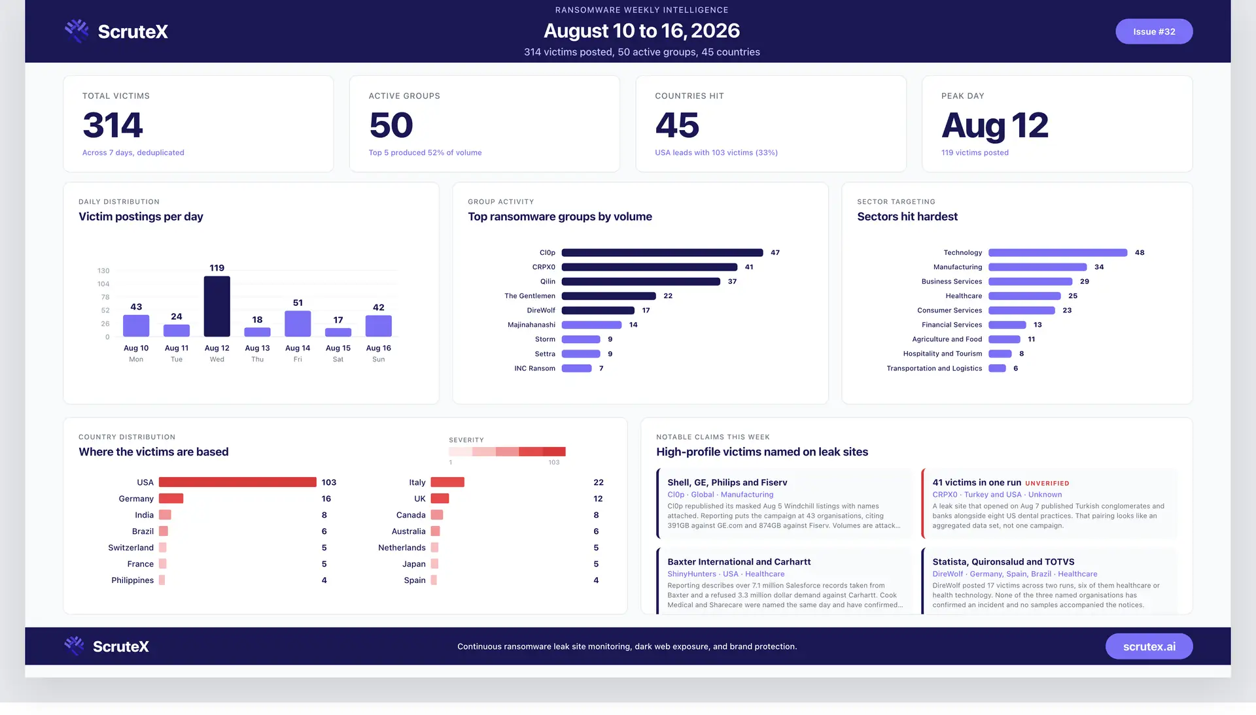Click the Aug 16 bar showing 42
The width and height of the screenshot is (1256, 715).
(x=378, y=325)
